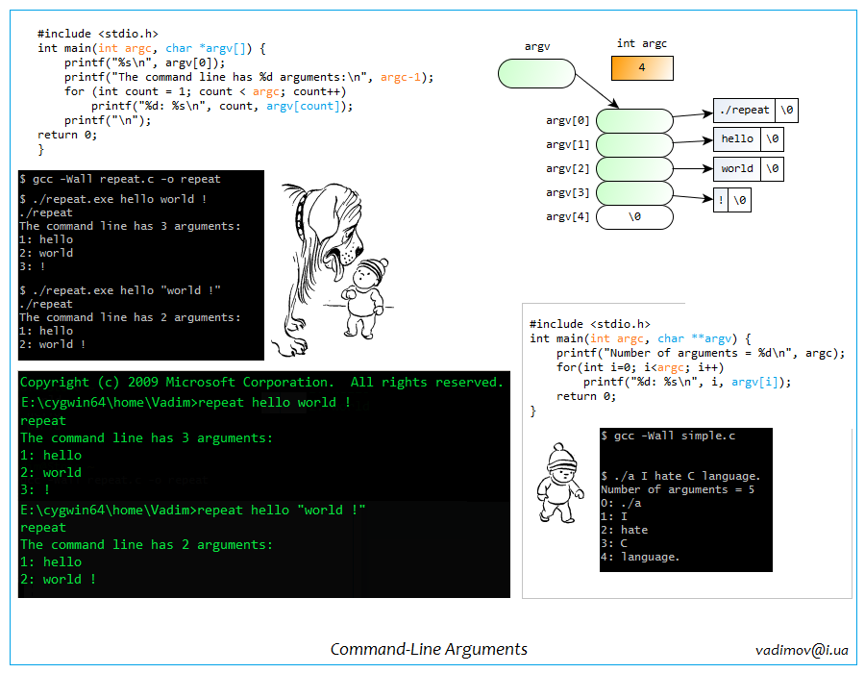The image size is (865, 673).
Task: Click '2: world !' in green terminal
Action: [59, 579]
